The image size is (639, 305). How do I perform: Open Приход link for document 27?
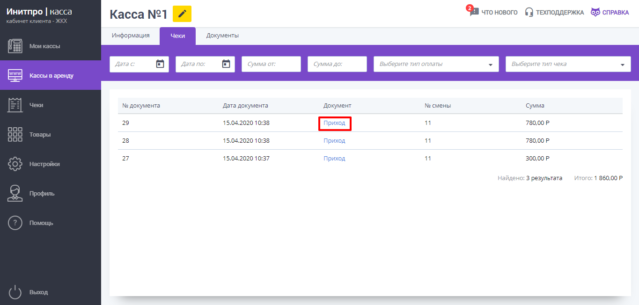334,159
